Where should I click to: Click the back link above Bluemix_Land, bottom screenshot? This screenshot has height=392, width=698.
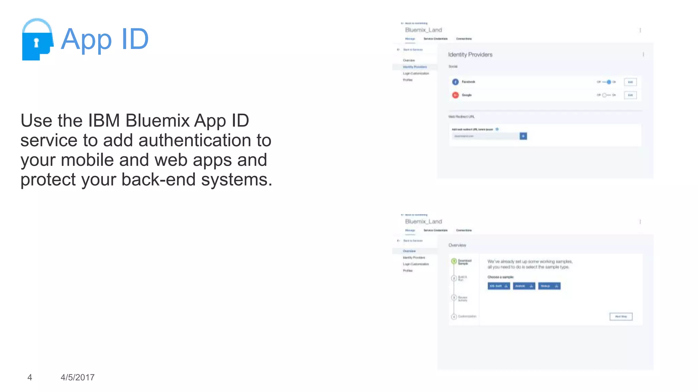(414, 215)
